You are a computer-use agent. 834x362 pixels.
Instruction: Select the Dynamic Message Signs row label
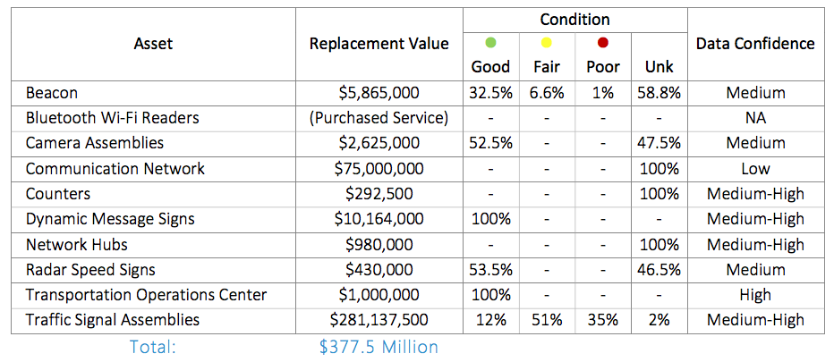tap(108, 219)
